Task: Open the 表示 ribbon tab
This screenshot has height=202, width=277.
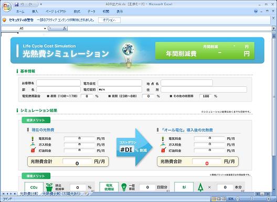Action: 120,12
